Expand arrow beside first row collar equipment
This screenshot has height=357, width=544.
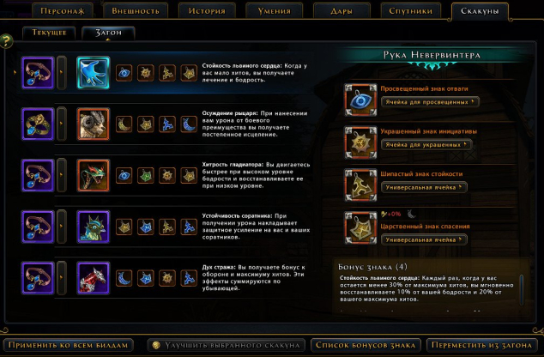[x=62, y=73]
